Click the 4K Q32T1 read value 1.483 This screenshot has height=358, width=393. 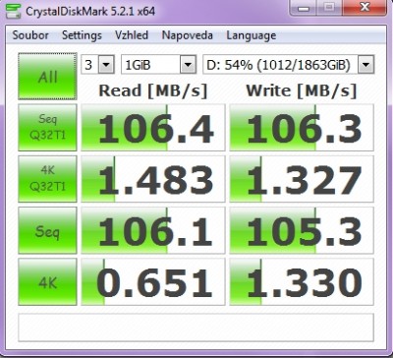click(153, 179)
